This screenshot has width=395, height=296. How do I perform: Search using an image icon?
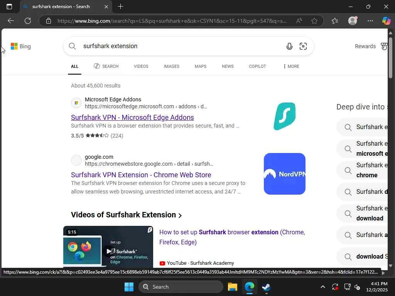(x=303, y=46)
